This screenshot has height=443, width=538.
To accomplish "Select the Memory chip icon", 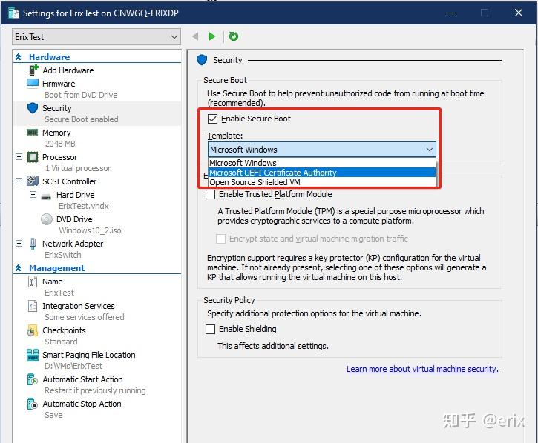I will coord(32,133).
